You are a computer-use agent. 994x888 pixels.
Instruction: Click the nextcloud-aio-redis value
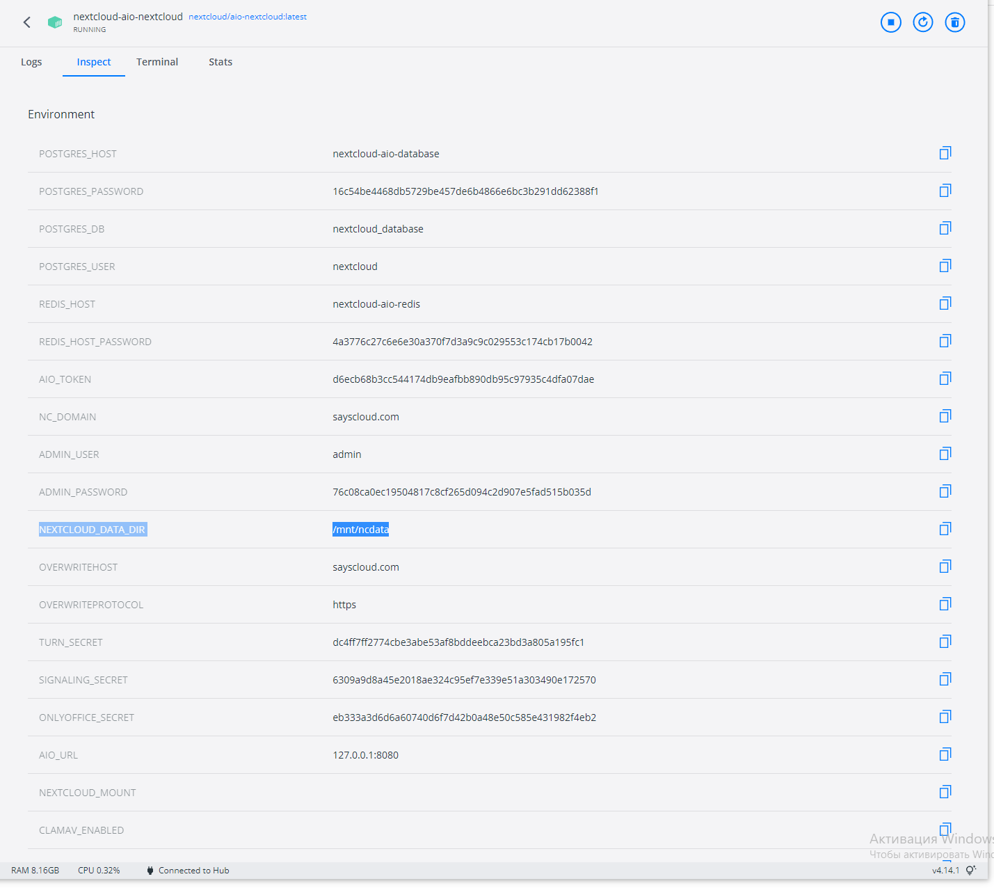[376, 304]
